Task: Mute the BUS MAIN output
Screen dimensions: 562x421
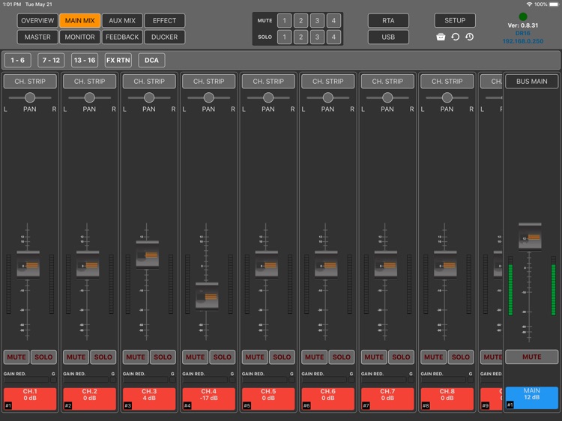Action: (x=532, y=357)
